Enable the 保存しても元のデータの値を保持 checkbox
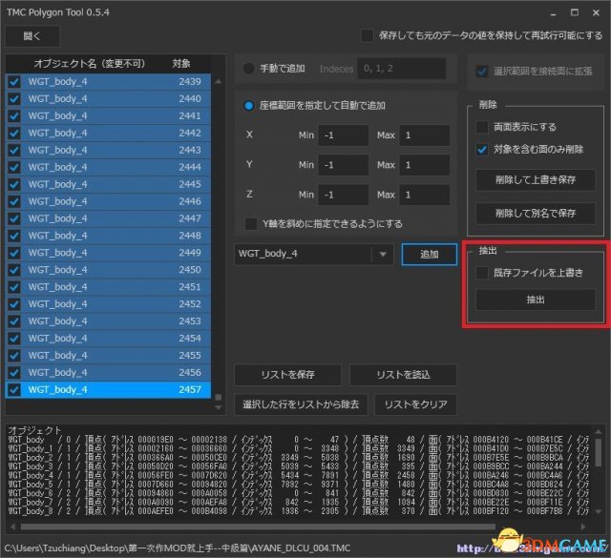 coord(368,35)
